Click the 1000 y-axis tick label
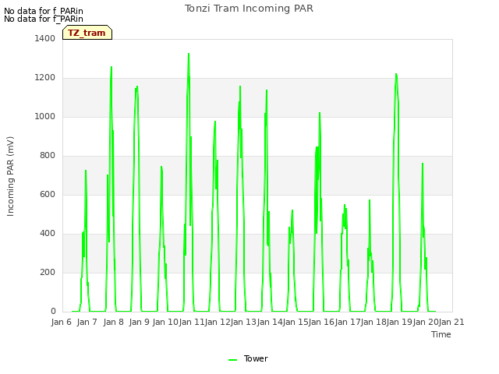Image resolution: width=499 pixels, height=374 pixels. tap(45, 116)
